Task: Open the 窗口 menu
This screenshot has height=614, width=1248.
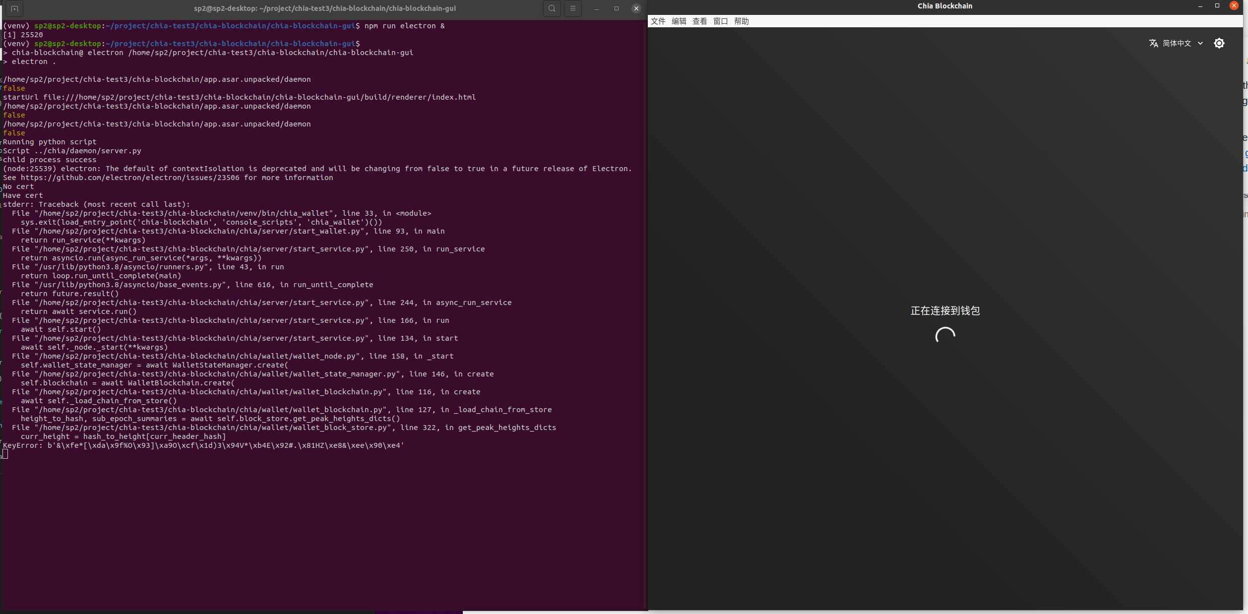Action: 720,21
